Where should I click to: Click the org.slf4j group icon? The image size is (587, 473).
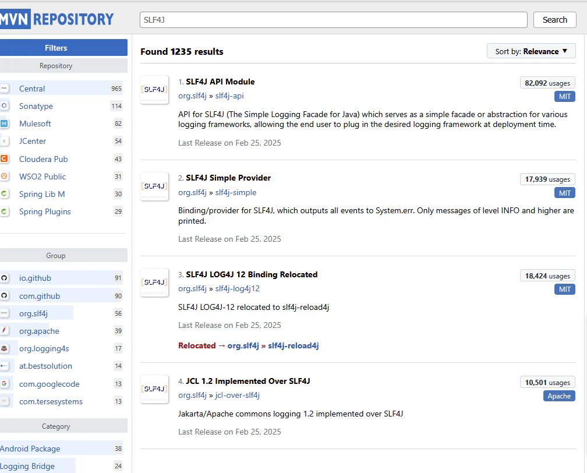4,313
